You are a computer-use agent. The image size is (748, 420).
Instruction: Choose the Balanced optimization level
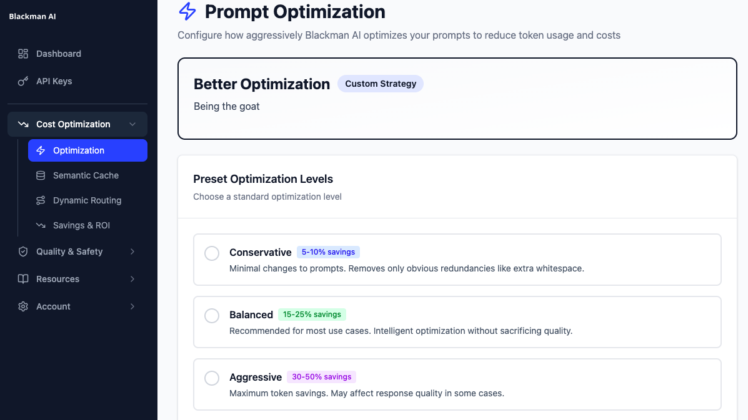pos(211,316)
